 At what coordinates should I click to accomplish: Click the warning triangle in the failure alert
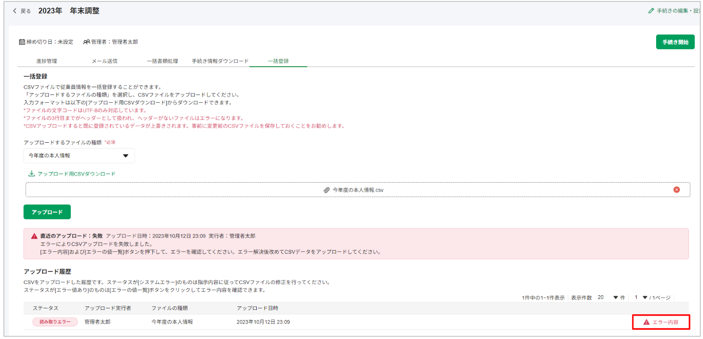pyautogui.click(x=34, y=236)
